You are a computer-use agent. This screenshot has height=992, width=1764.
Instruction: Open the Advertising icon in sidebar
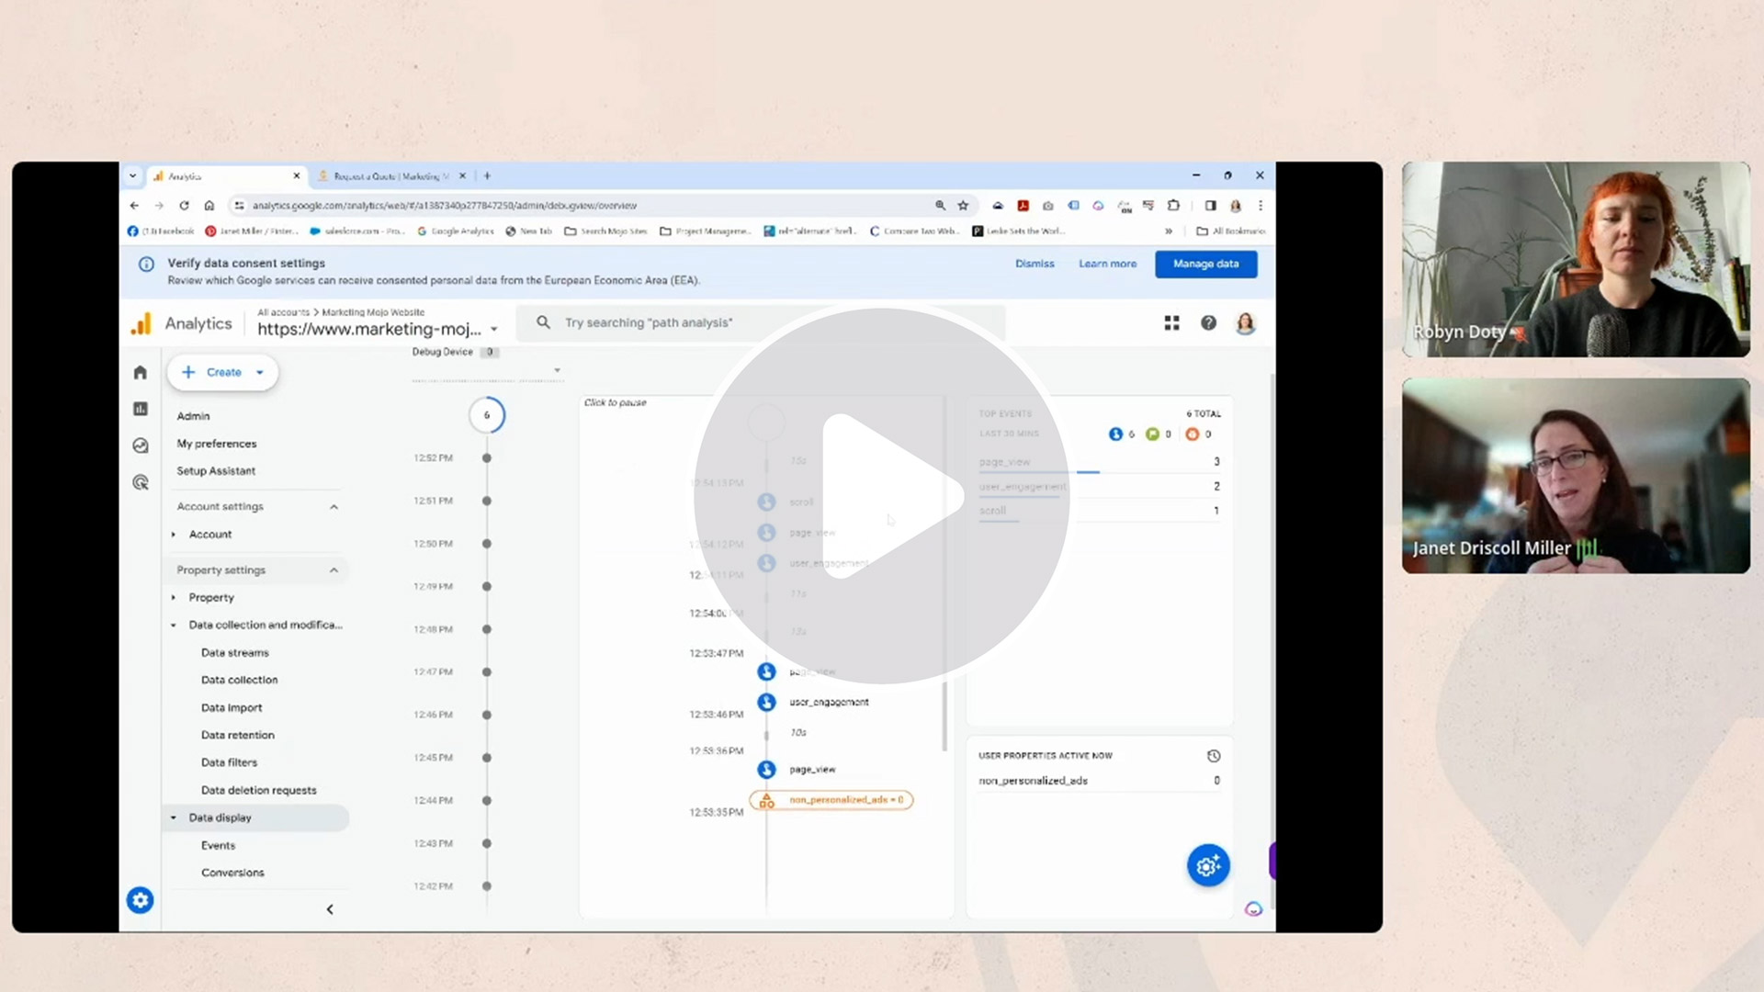click(141, 482)
